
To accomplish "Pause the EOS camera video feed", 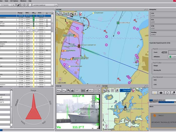I will click(83, 91).
